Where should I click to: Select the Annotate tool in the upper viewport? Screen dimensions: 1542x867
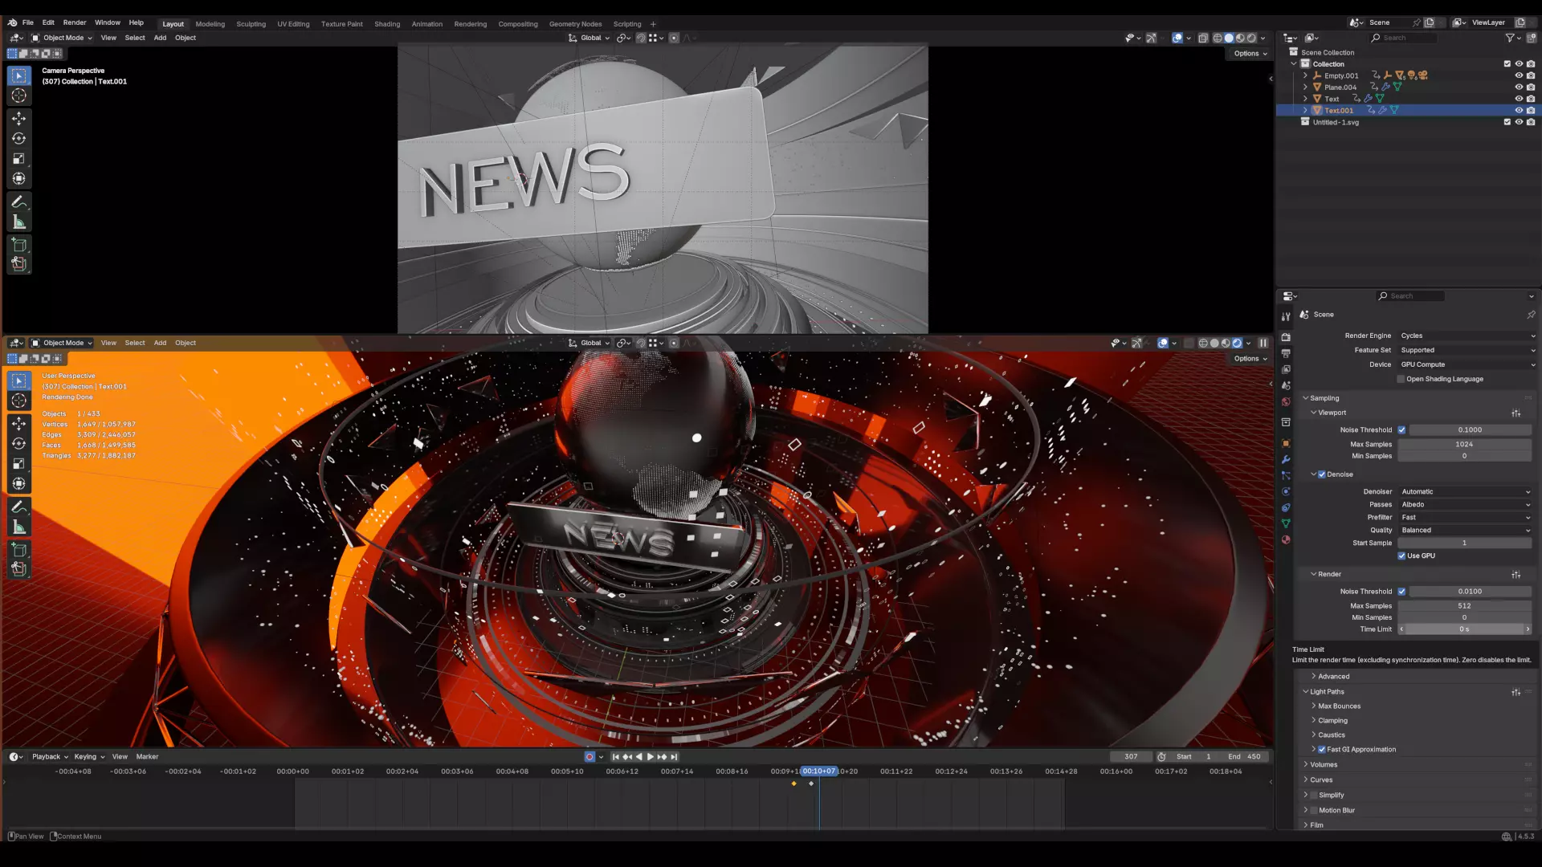tap(19, 202)
